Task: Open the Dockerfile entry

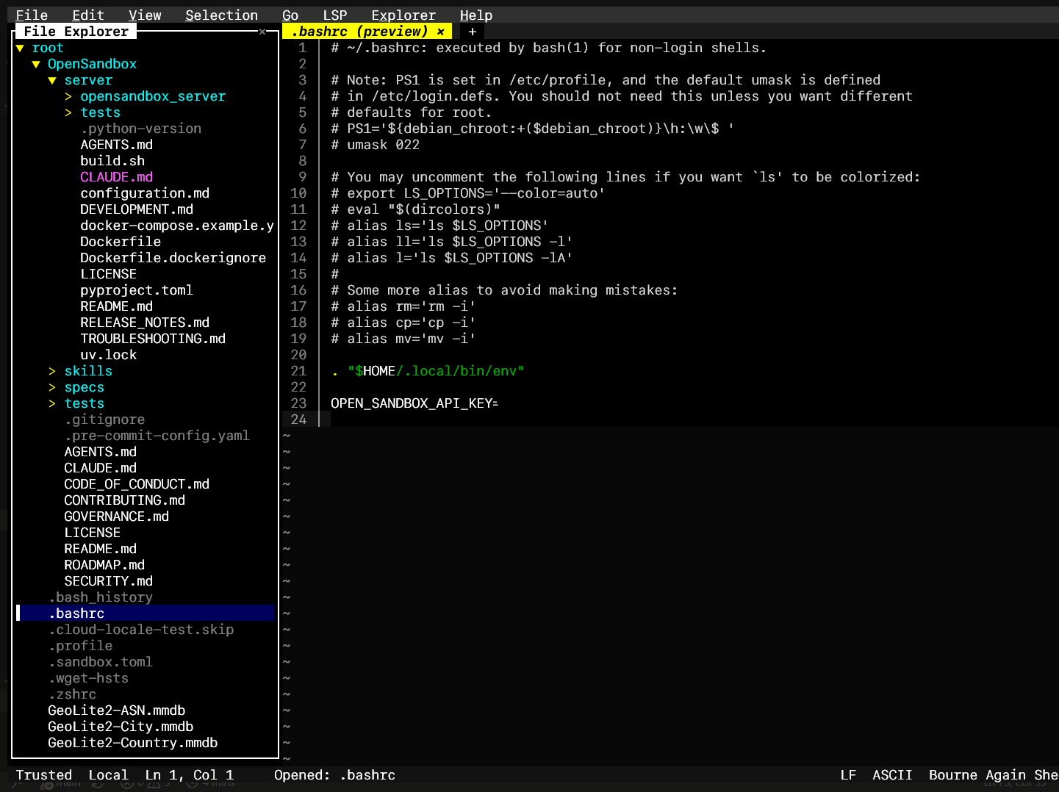Action: [x=121, y=242]
